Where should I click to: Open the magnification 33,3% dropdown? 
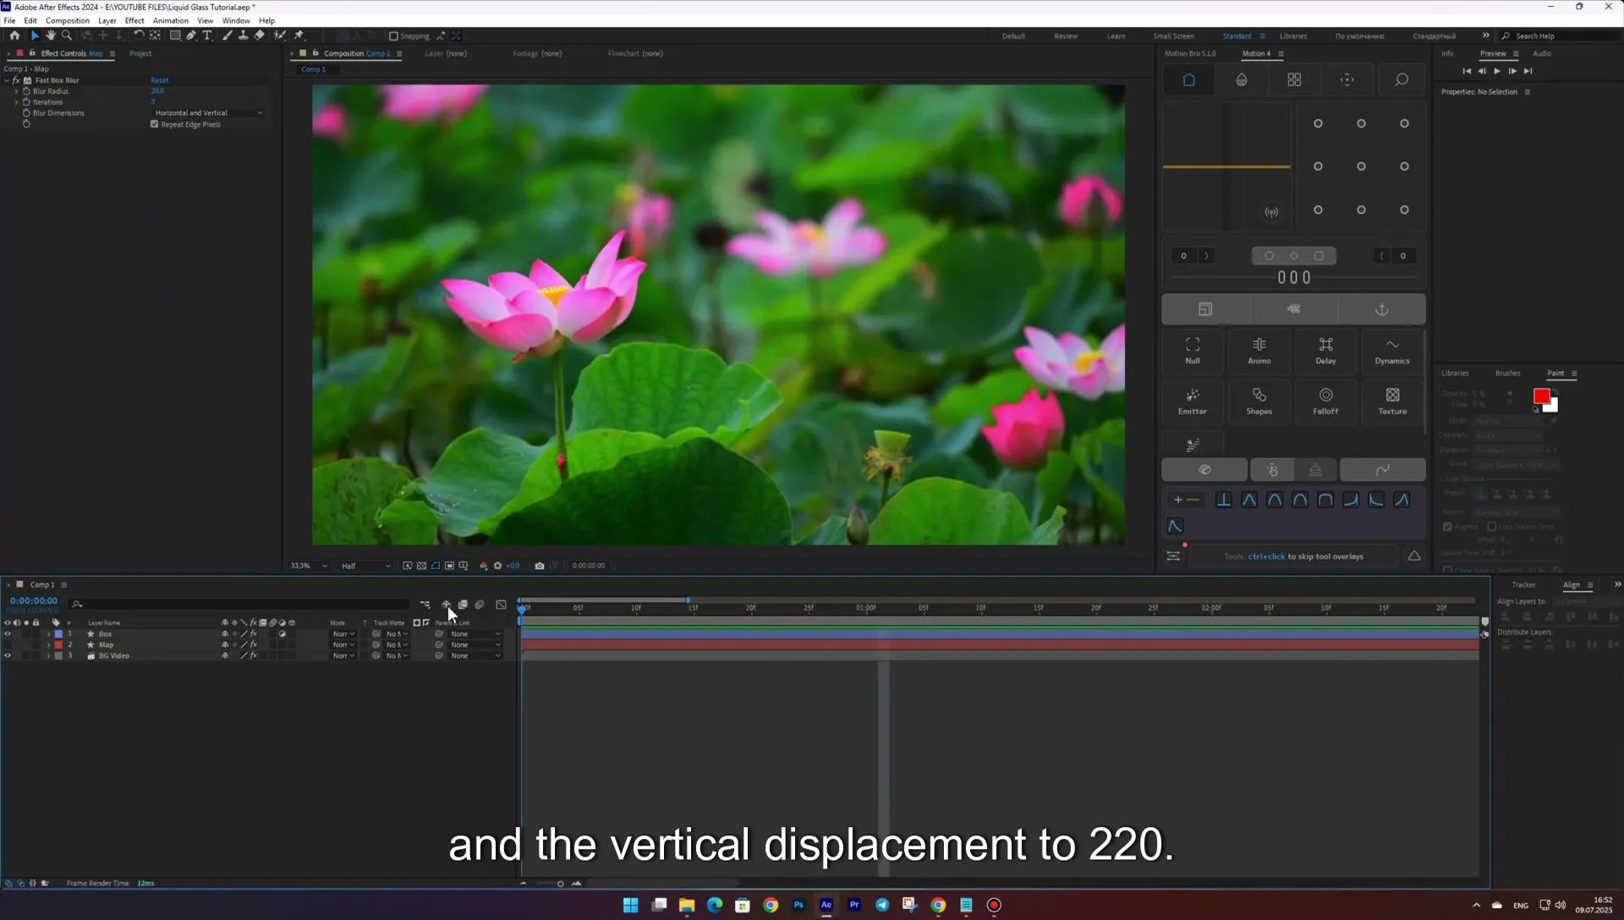coord(309,566)
